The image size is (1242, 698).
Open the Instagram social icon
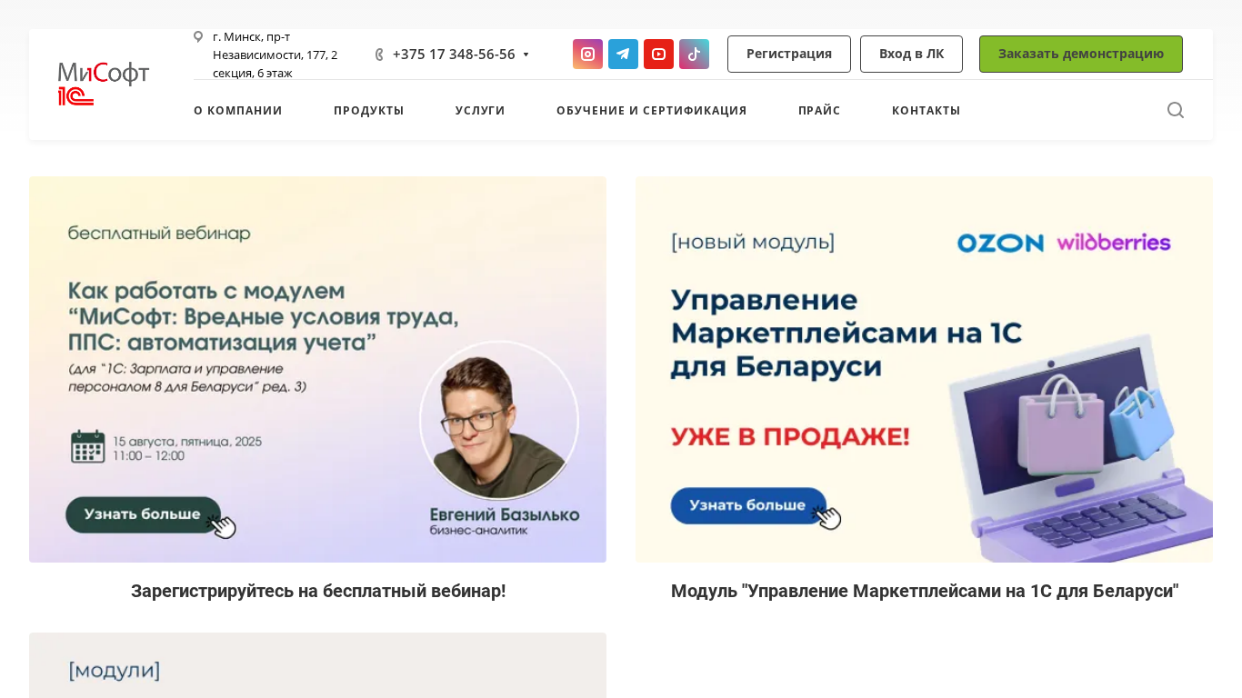pos(587,54)
